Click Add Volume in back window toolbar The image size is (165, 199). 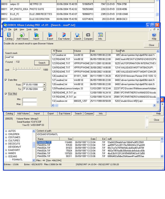click(23, 113)
